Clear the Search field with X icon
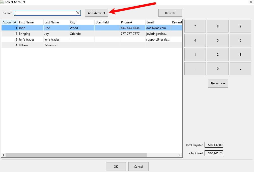This screenshot has height=172, width=254. click(78, 13)
